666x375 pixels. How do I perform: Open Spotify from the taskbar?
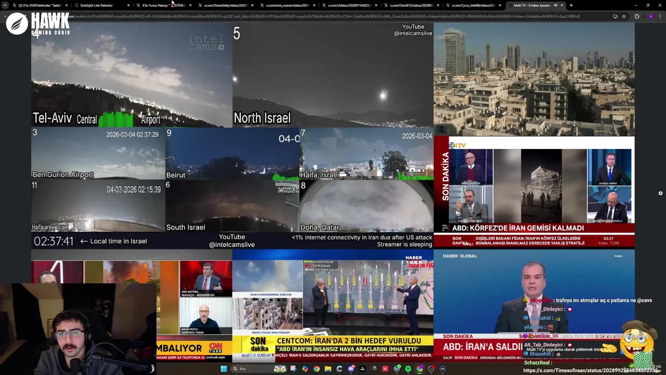click(408, 369)
